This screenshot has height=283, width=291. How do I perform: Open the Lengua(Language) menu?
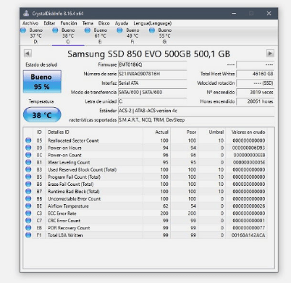click(x=153, y=23)
